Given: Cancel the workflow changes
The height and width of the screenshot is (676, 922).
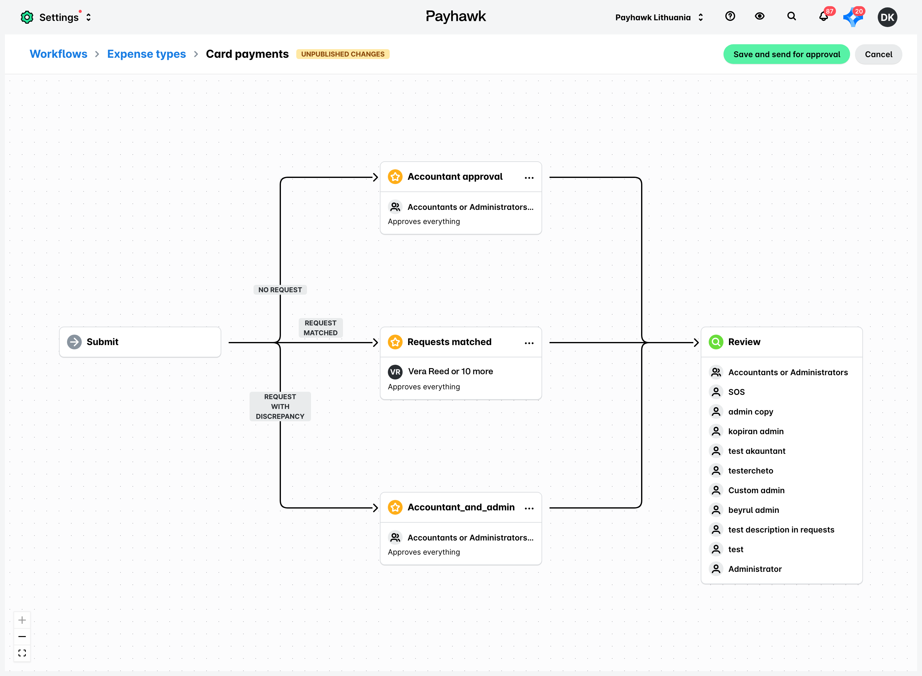Looking at the screenshot, I should pyautogui.click(x=878, y=54).
